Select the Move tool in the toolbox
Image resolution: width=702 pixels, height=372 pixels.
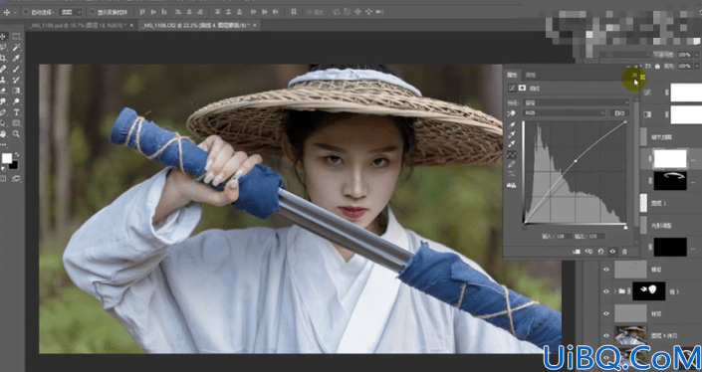(x=3, y=37)
